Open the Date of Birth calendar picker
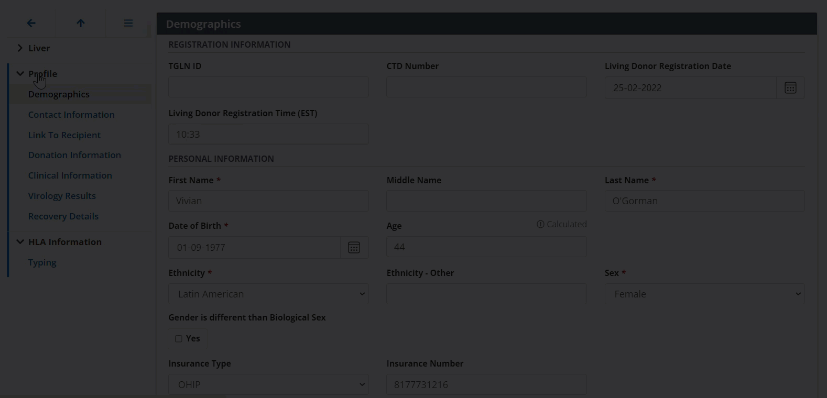Screen dimensions: 827x398 point(354,247)
